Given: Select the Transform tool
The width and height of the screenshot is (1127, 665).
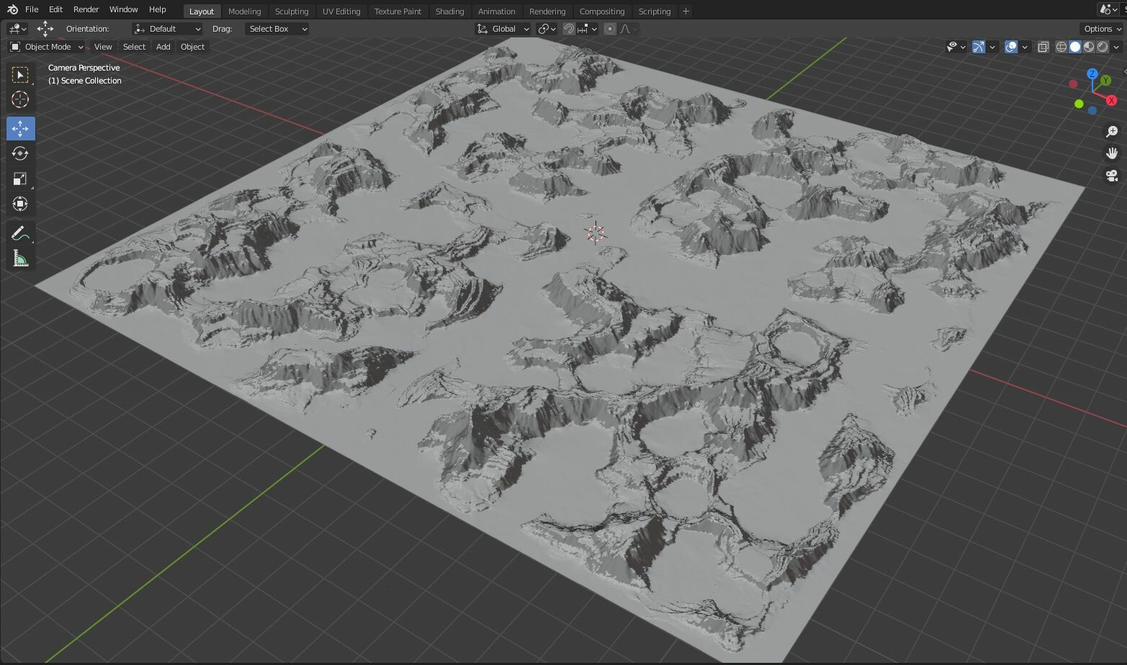Looking at the screenshot, I should [x=20, y=204].
